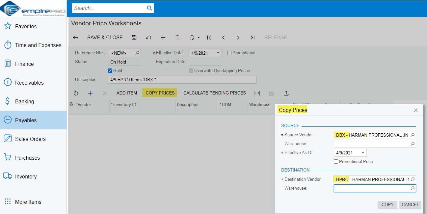Screen dimensions: 427x214
Task: Click the add new record plus icon
Action: click(x=163, y=38)
